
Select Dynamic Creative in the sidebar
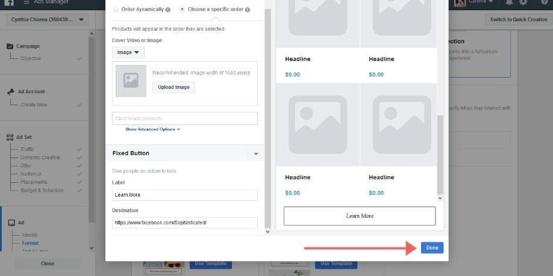[40, 158]
